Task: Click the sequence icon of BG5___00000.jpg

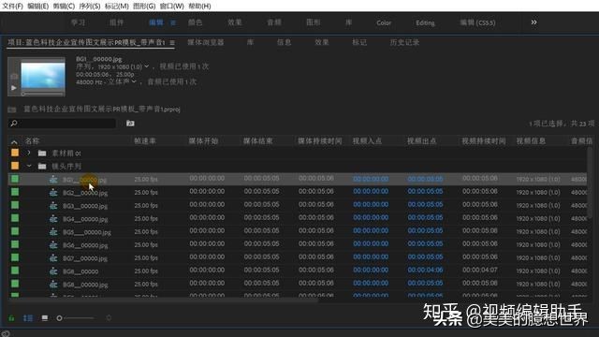Action: pos(53,232)
